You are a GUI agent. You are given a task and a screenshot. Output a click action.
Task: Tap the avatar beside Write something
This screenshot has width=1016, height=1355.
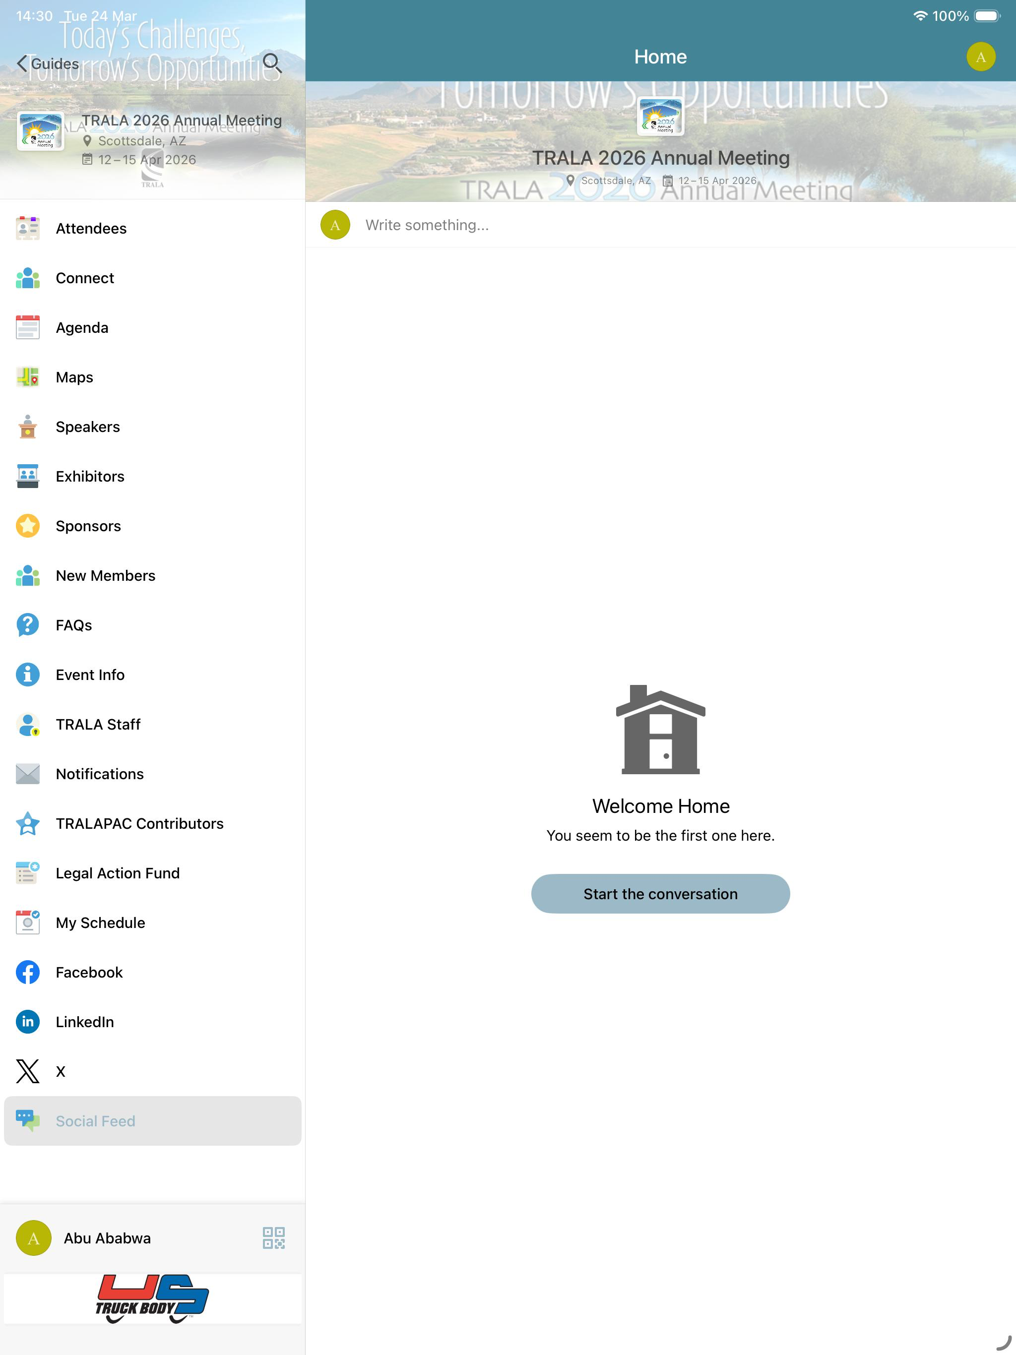335,225
